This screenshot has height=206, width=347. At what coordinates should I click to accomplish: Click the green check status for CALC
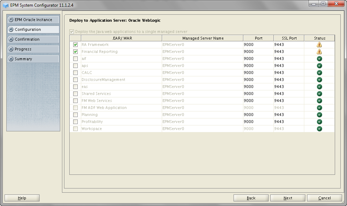coord(319,73)
